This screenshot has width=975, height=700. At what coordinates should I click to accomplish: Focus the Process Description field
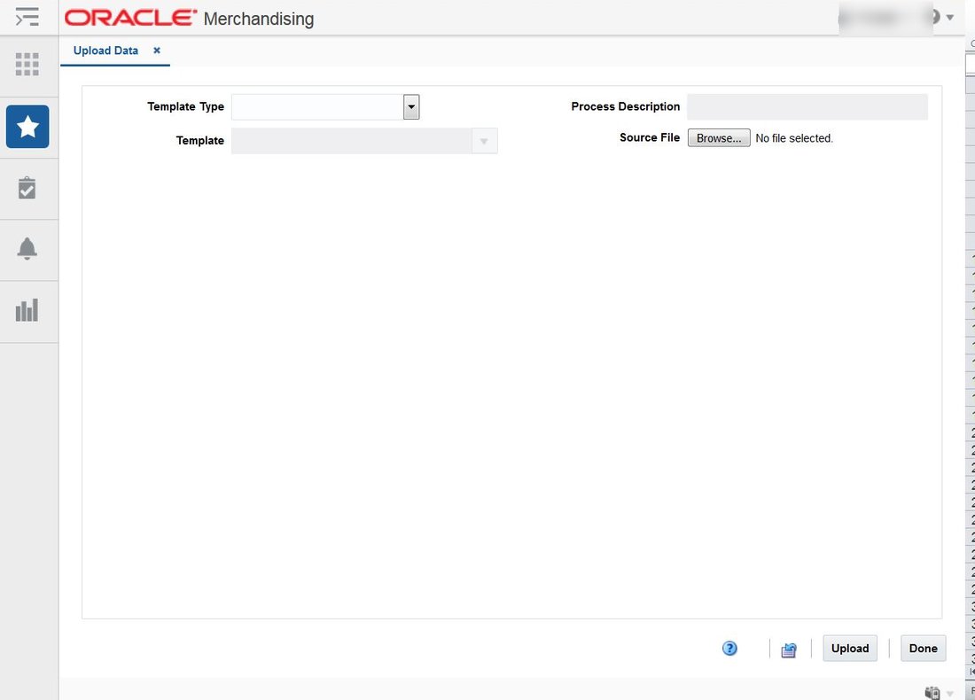click(x=807, y=107)
